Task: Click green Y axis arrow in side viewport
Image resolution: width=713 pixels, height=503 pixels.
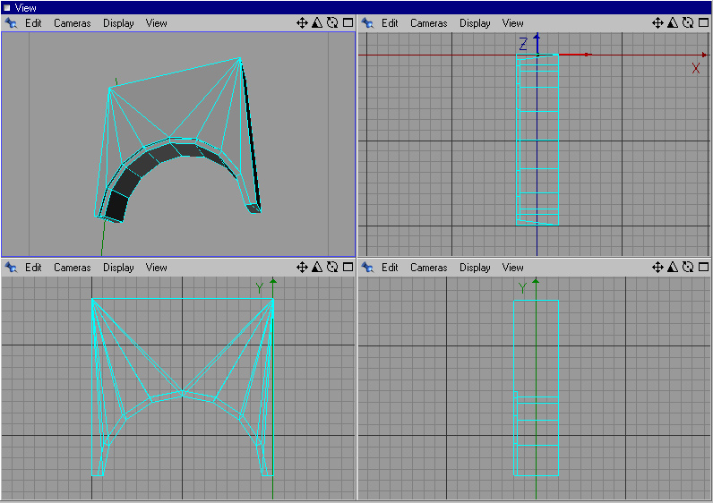Action: pyautogui.click(x=536, y=282)
